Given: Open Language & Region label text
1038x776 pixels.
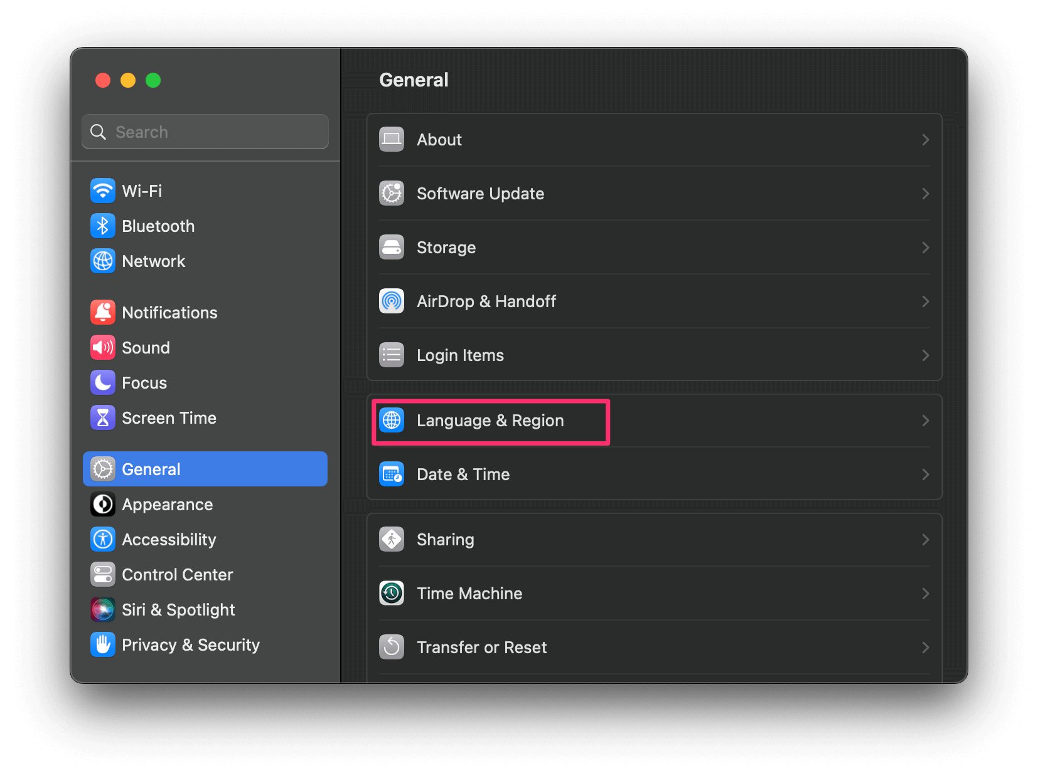Looking at the screenshot, I should point(490,421).
